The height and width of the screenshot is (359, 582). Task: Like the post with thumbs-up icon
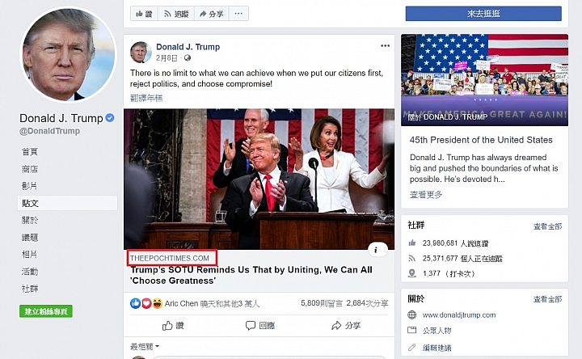point(173,326)
